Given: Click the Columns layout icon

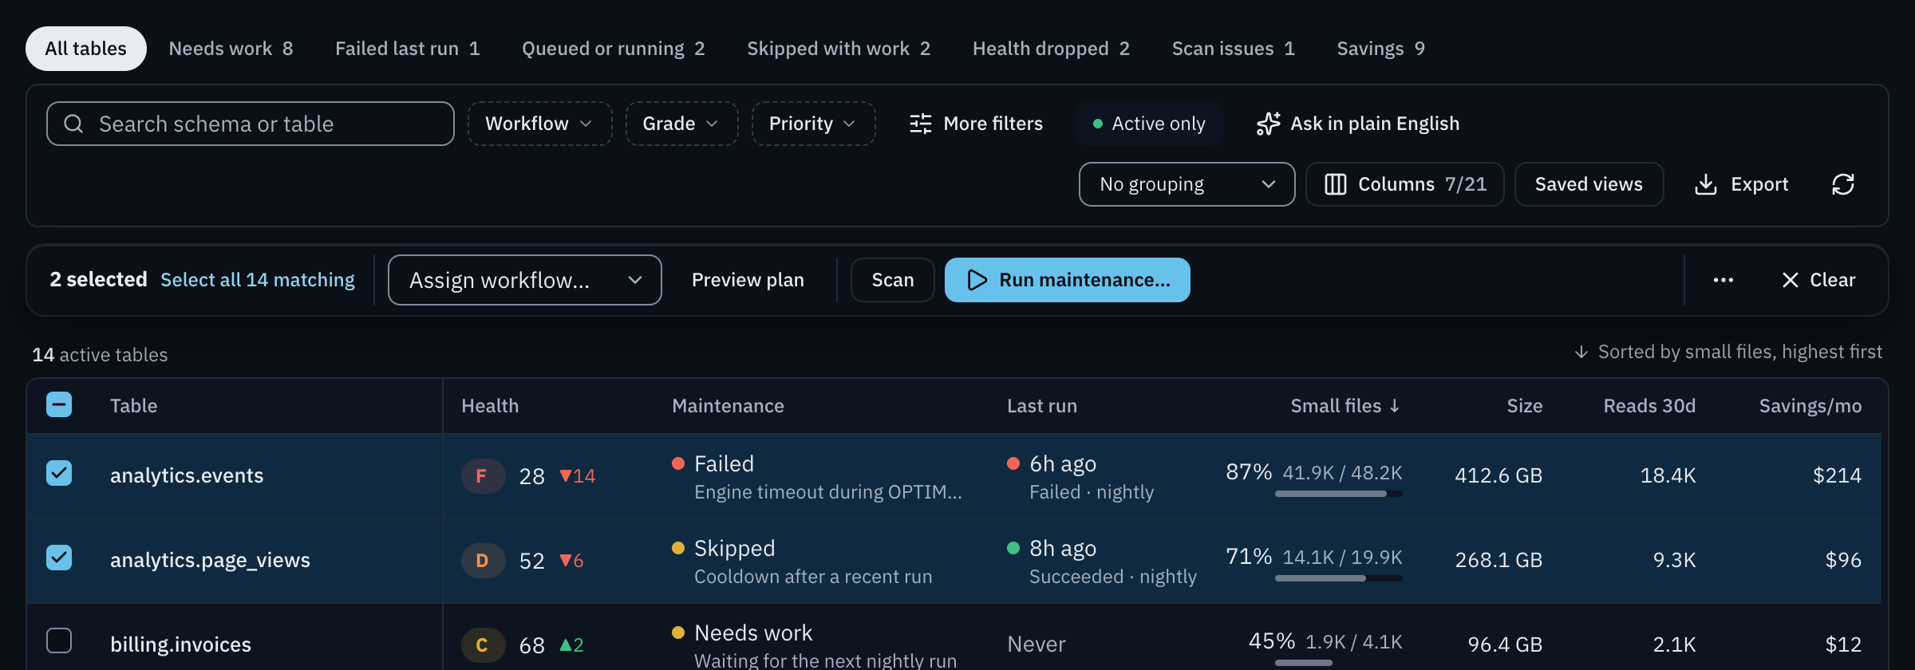Looking at the screenshot, I should (x=1336, y=184).
